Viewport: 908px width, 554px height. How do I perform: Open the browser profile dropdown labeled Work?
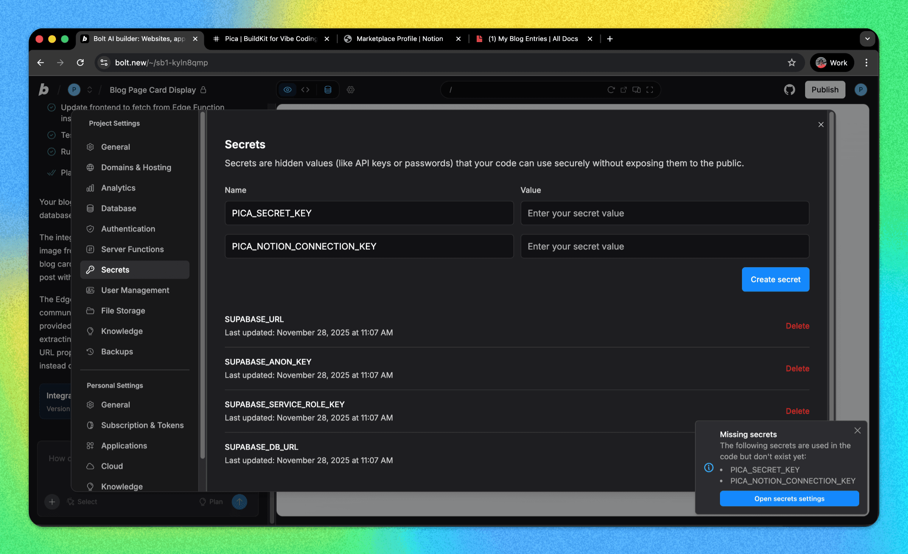click(832, 62)
